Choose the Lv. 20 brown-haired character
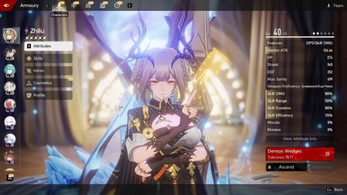The image size is (347, 195). tap(9, 156)
